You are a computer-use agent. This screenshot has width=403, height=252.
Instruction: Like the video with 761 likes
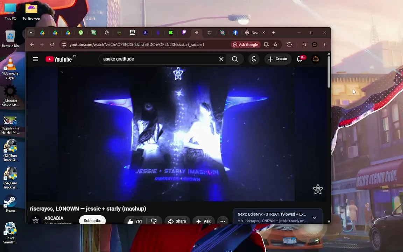tap(135, 221)
